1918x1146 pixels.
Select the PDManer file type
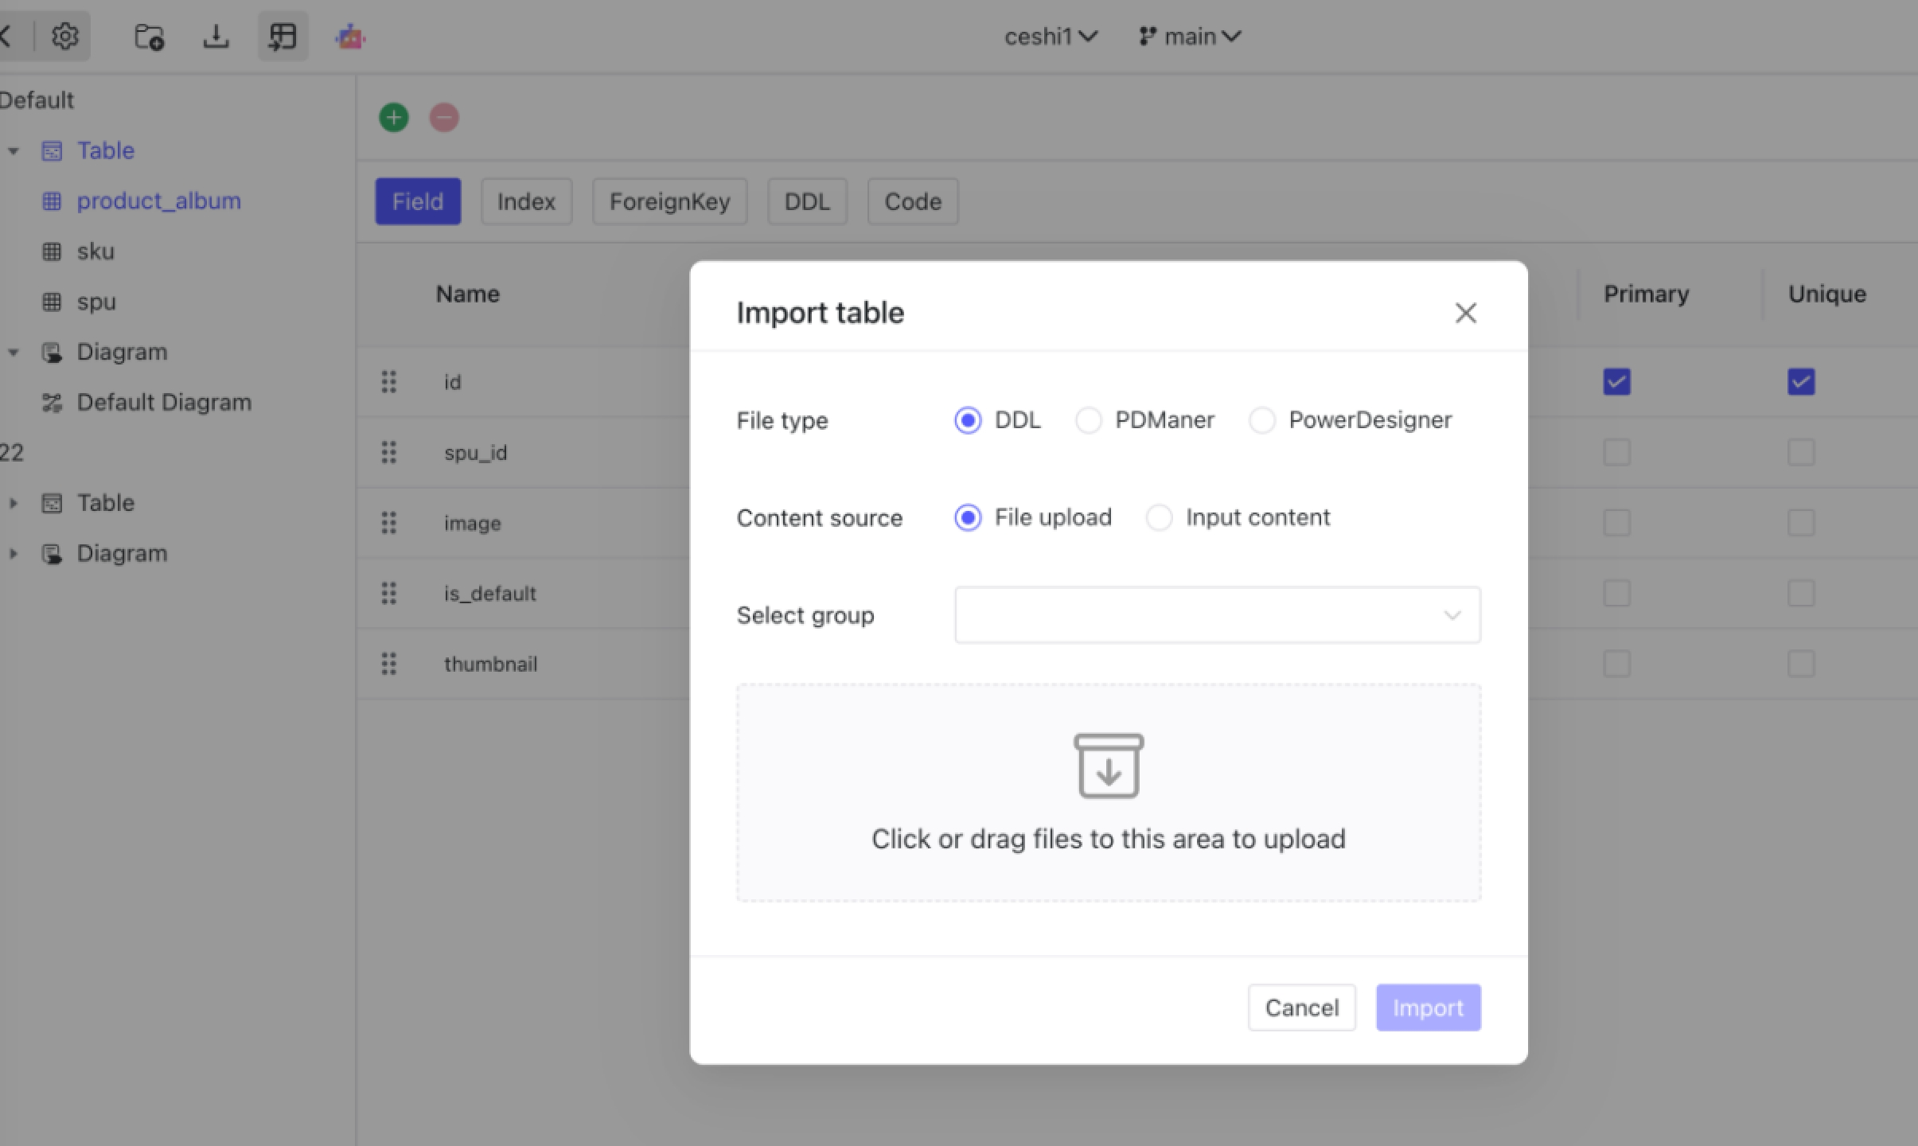click(x=1089, y=420)
